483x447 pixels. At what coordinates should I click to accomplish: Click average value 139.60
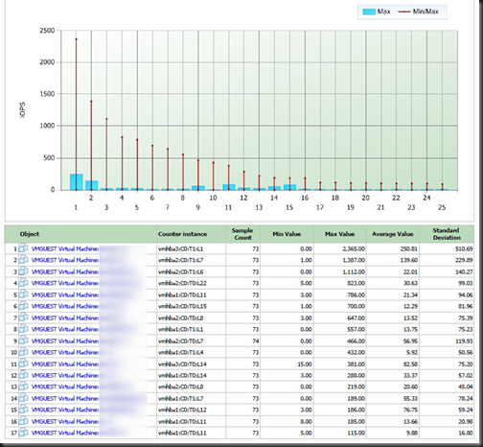click(409, 261)
